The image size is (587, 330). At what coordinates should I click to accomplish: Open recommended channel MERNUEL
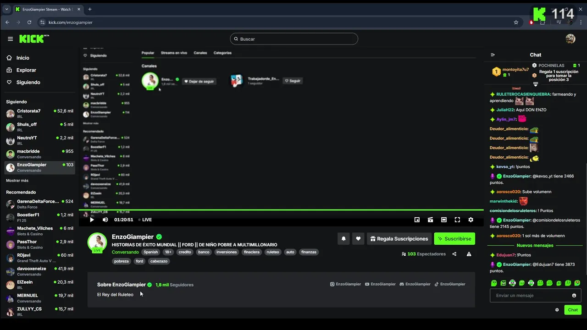pyautogui.click(x=39, y=298)
